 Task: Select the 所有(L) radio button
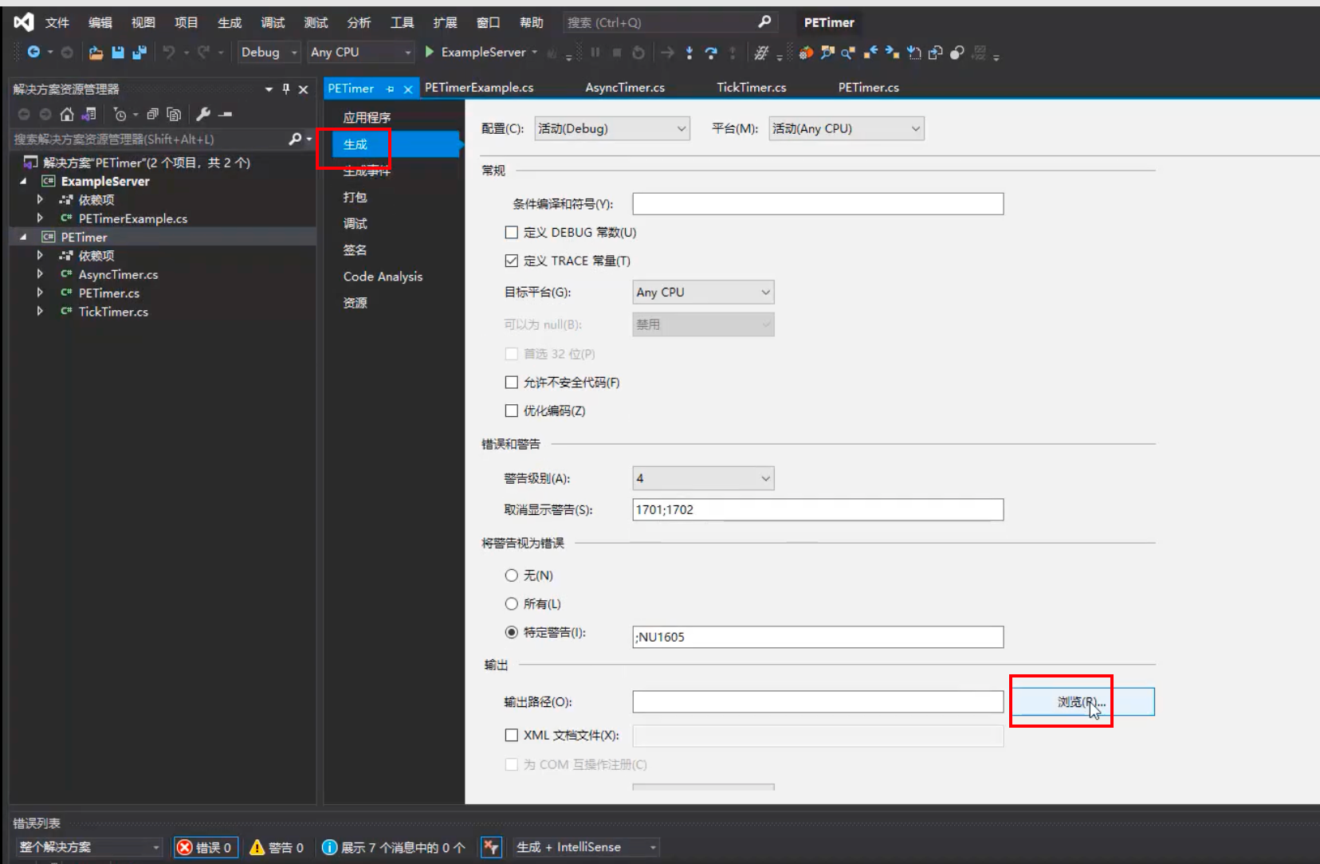(x=512, y=603)
